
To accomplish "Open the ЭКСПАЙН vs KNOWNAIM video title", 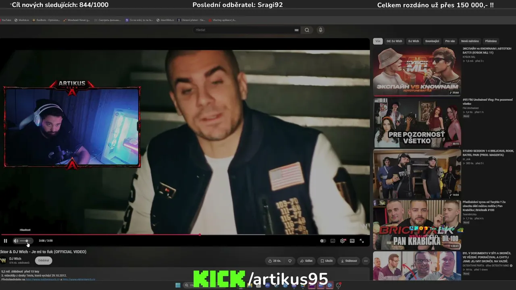I will (487, 51).
